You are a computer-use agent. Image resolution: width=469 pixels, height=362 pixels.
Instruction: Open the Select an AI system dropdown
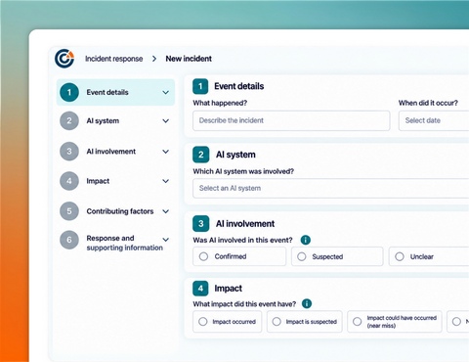click(x=331, y=188)
